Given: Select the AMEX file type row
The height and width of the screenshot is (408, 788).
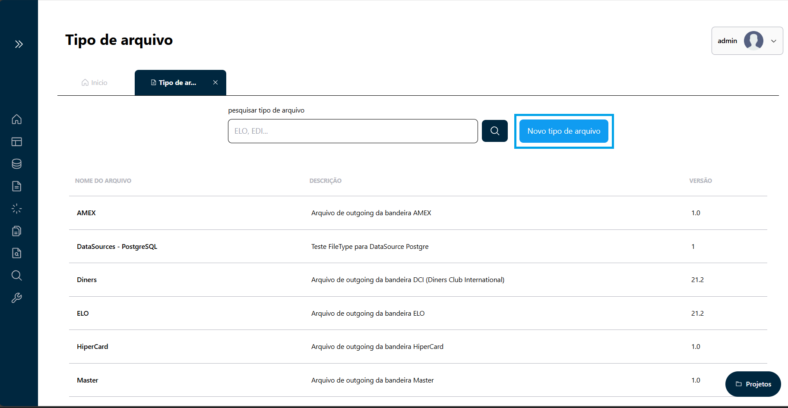Looking at the screenshot, I should [x=86, y=213].
